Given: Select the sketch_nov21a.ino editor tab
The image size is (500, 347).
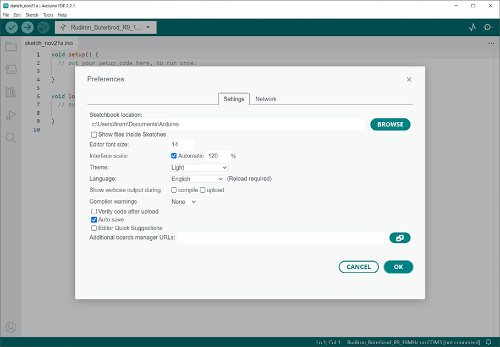Looking at the screenshot, I should point(49,43).
